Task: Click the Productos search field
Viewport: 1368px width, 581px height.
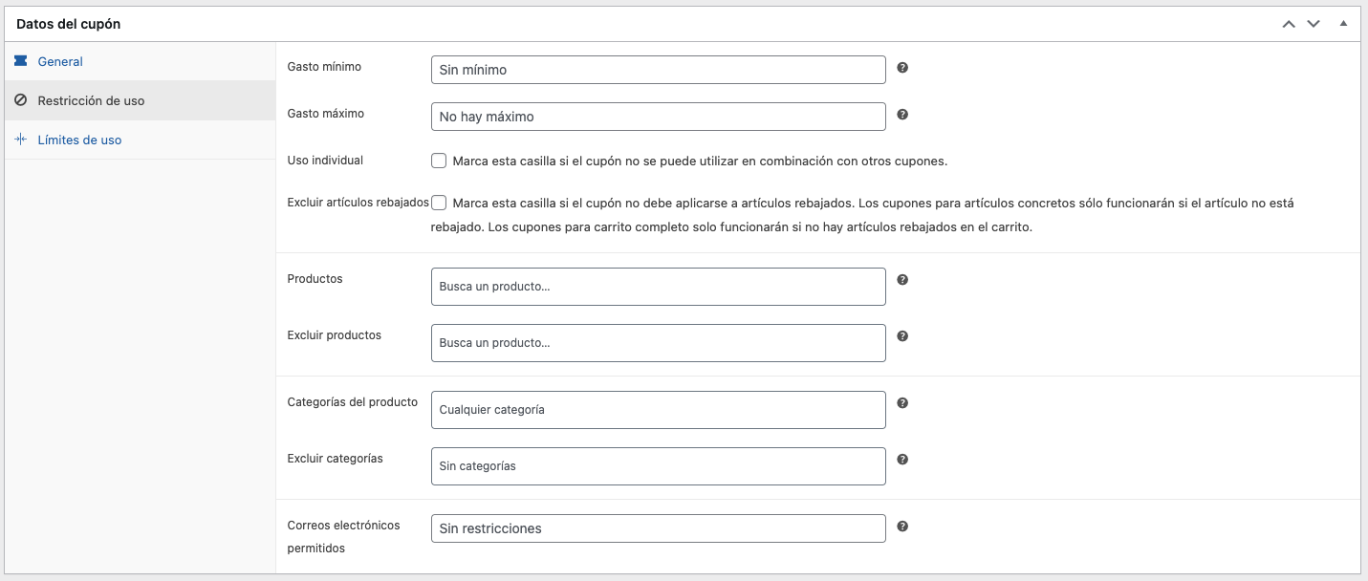Action: [x=658, y=287]
